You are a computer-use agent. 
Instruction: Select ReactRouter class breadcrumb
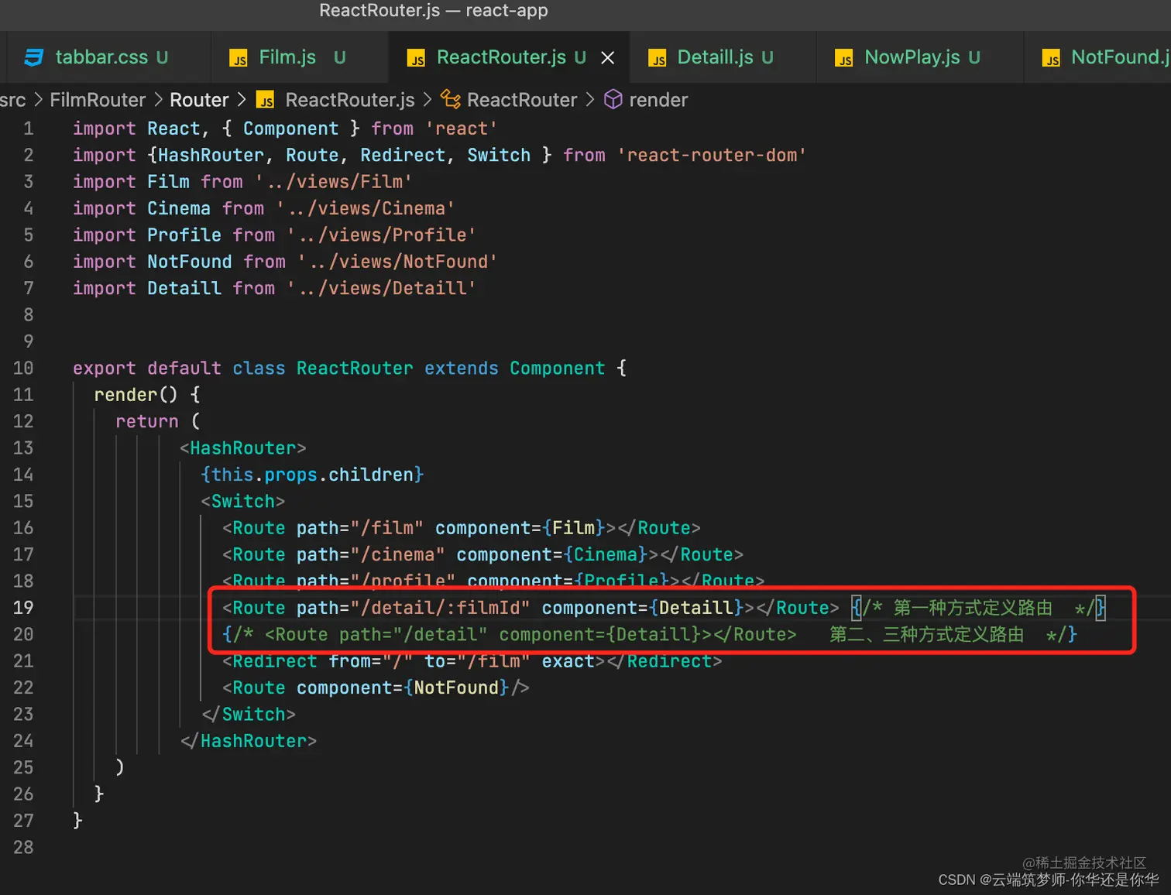[522, 100]
